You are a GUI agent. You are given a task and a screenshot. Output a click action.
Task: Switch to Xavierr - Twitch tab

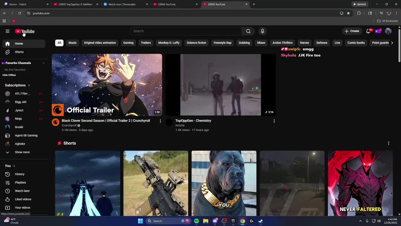[x=26, y=4]
